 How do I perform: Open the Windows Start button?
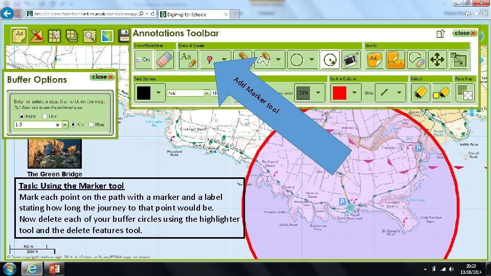[x=10, y=269]
